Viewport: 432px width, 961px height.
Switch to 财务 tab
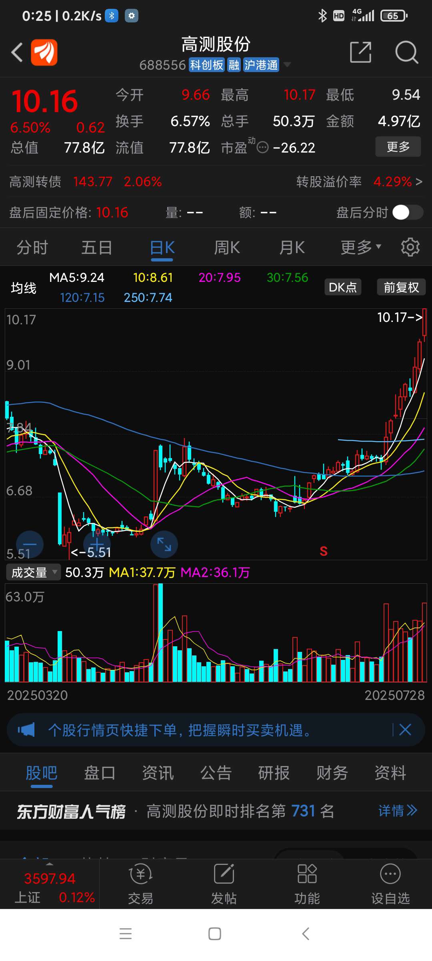pyautogui.click(x=332, y=773)
